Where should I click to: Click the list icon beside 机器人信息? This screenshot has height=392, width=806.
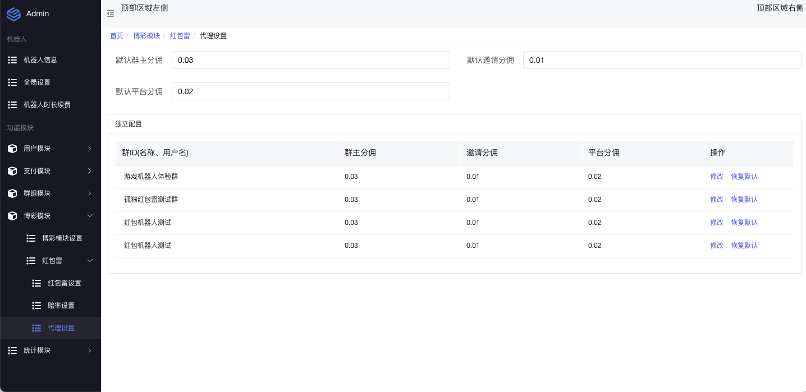click(x=12, y=60)
